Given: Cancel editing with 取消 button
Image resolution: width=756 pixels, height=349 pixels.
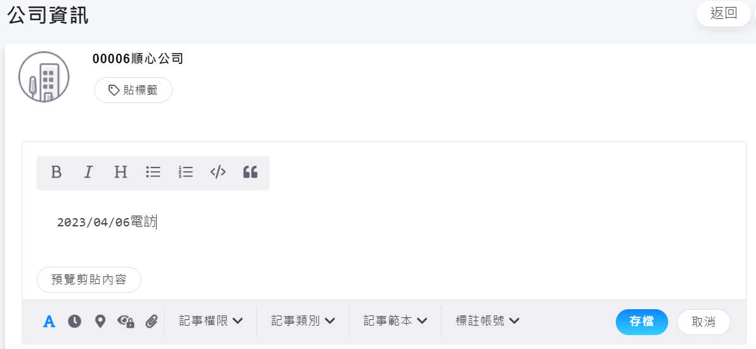Looking at the screenshot, I should tap(704, 322).
